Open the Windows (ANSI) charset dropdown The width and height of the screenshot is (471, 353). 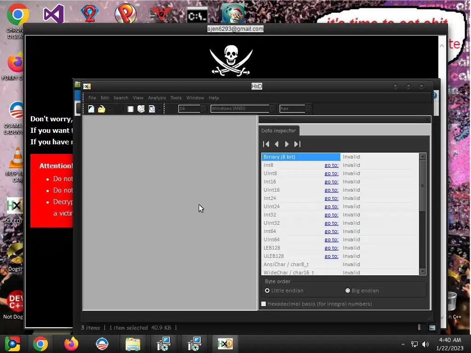(x=272, y=108)
